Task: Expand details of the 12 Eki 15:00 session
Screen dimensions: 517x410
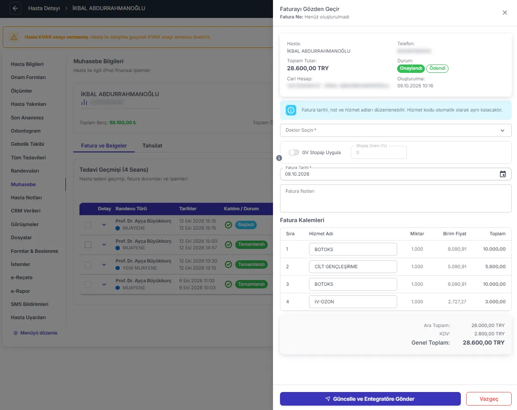Action: pyautogui.click(x=104, y=245)
